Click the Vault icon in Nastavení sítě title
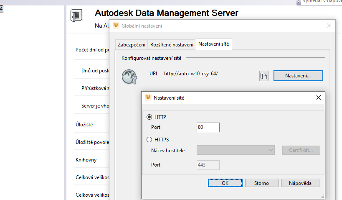 tap(148, 97)
